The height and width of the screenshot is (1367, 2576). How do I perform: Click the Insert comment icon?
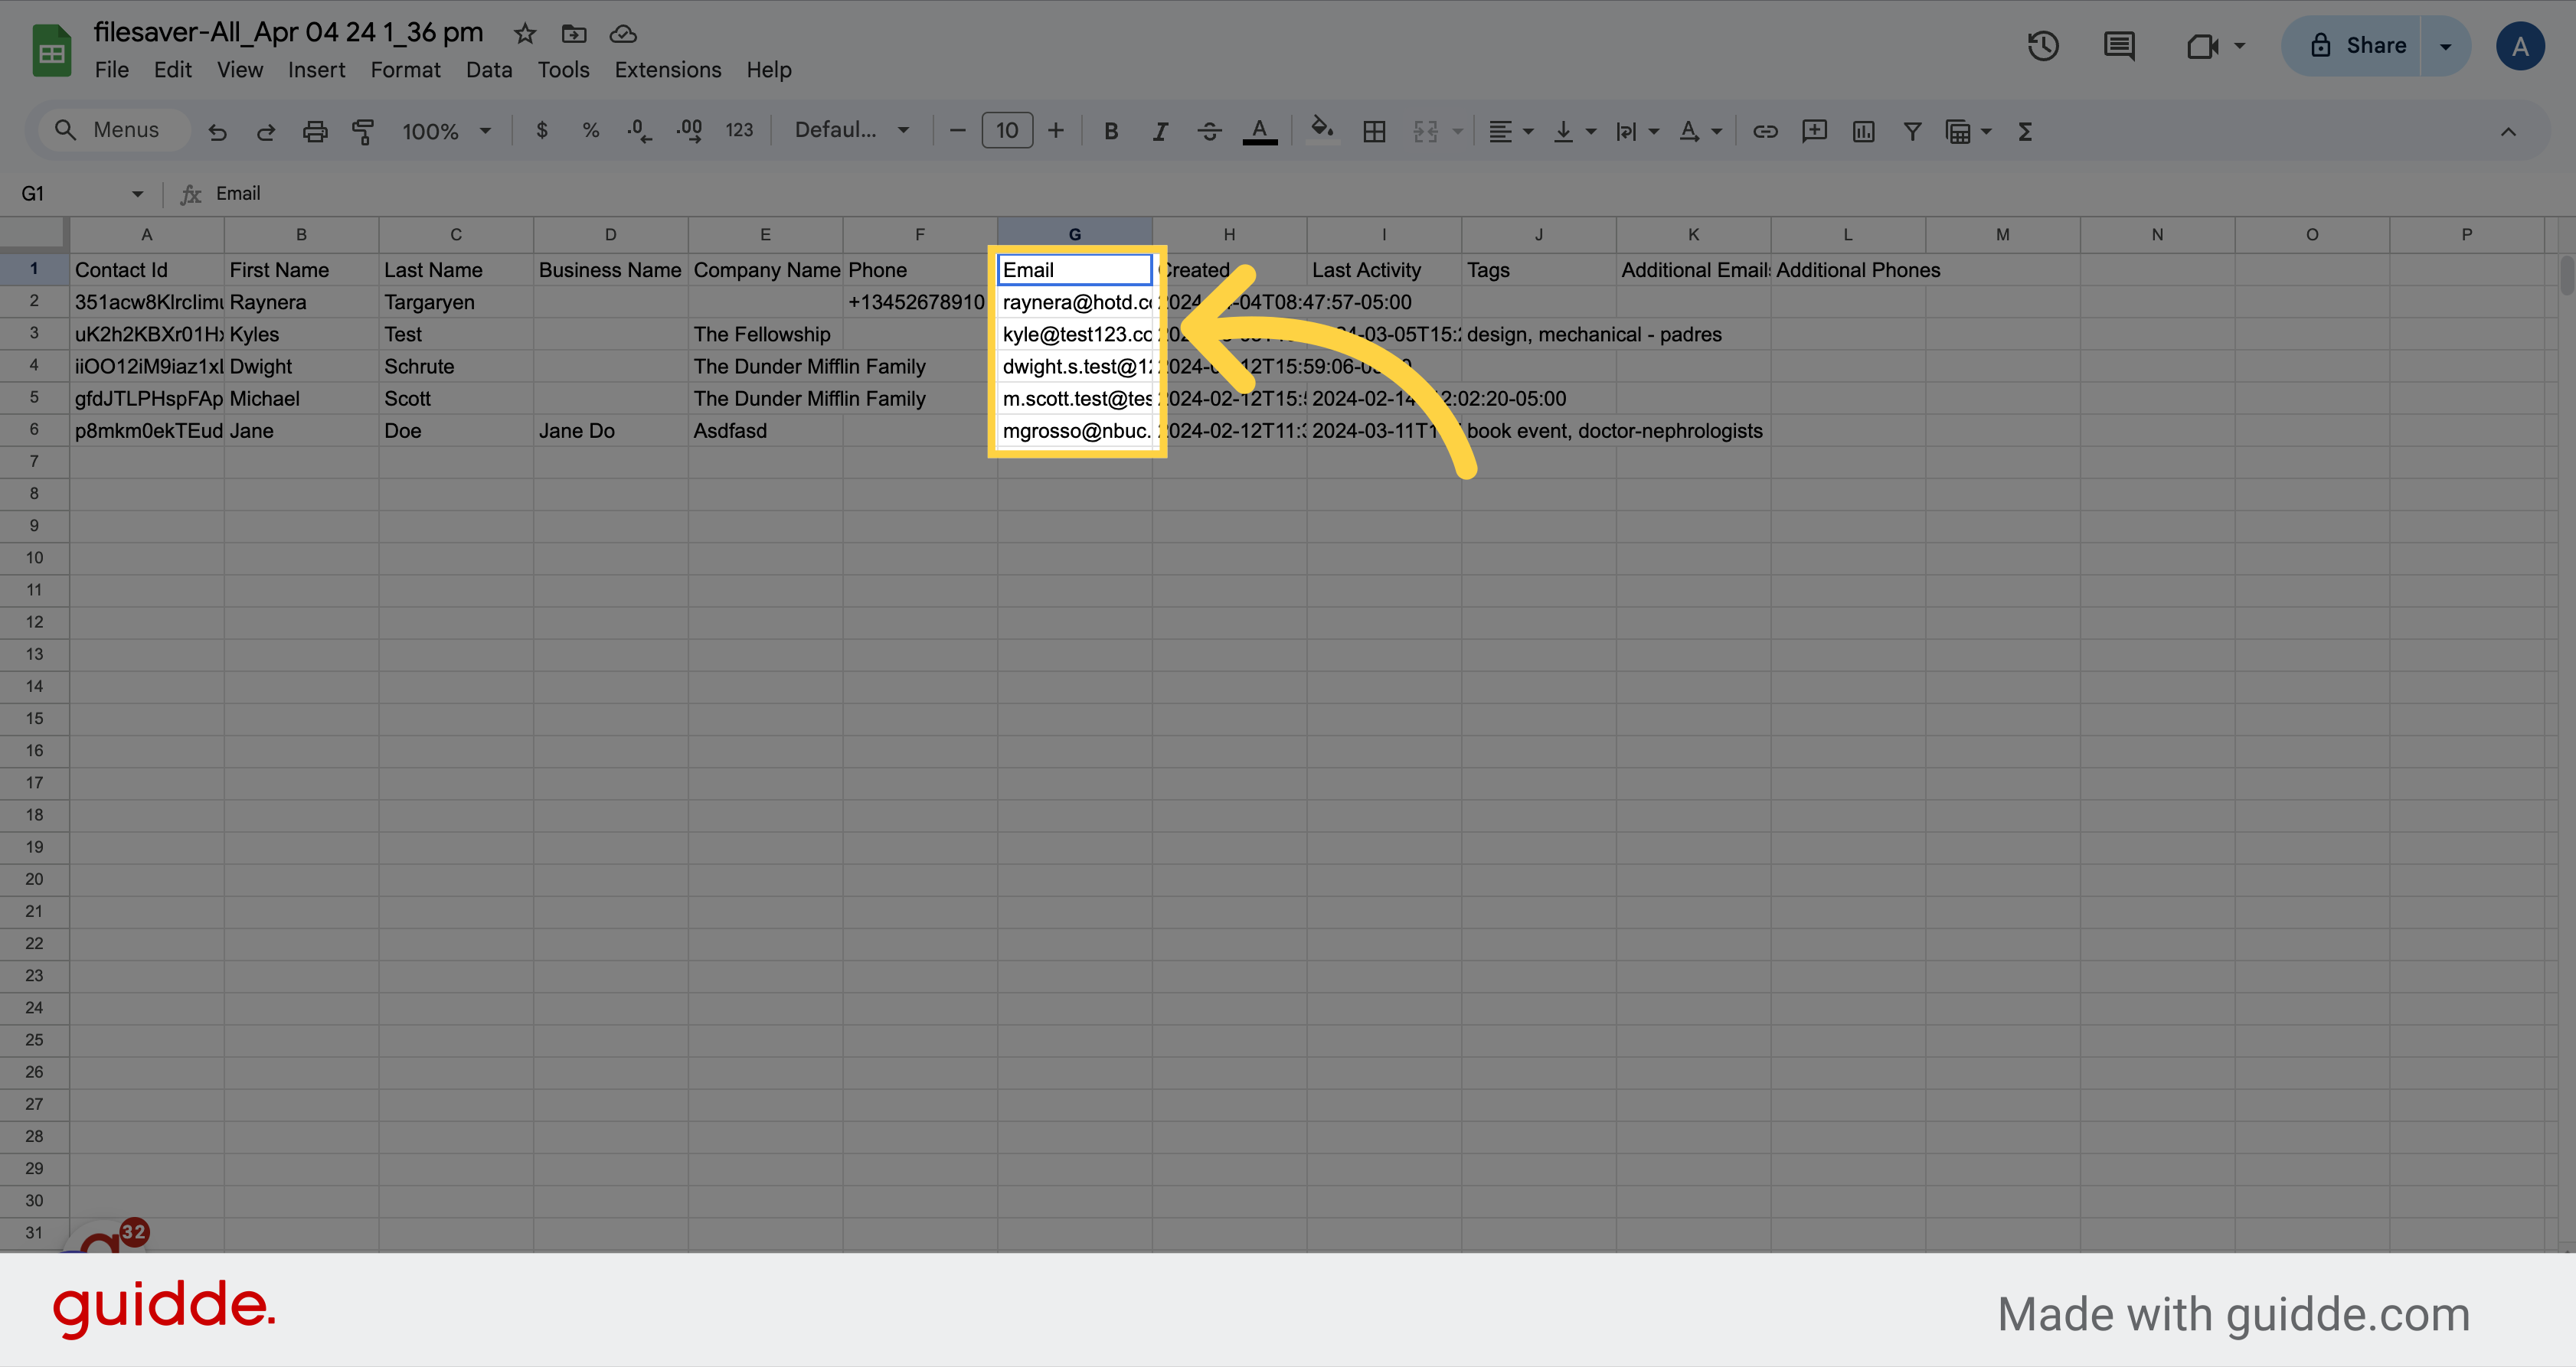coord(1814,131)
